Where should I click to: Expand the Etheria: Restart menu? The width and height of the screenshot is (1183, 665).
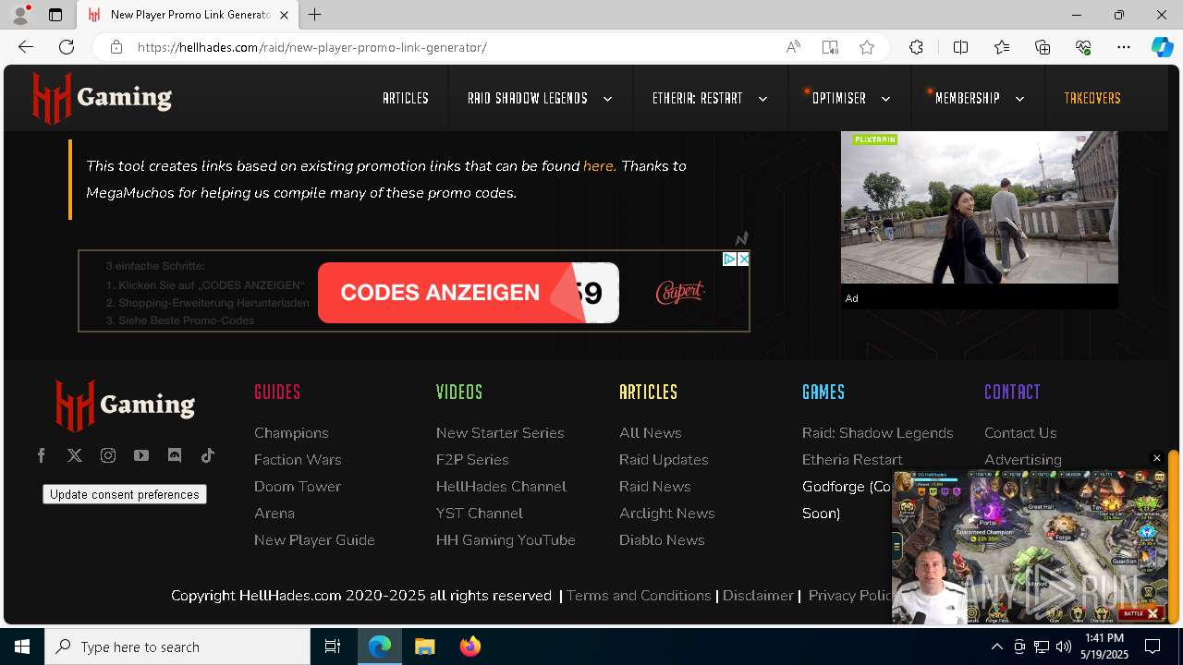(762, 99)
